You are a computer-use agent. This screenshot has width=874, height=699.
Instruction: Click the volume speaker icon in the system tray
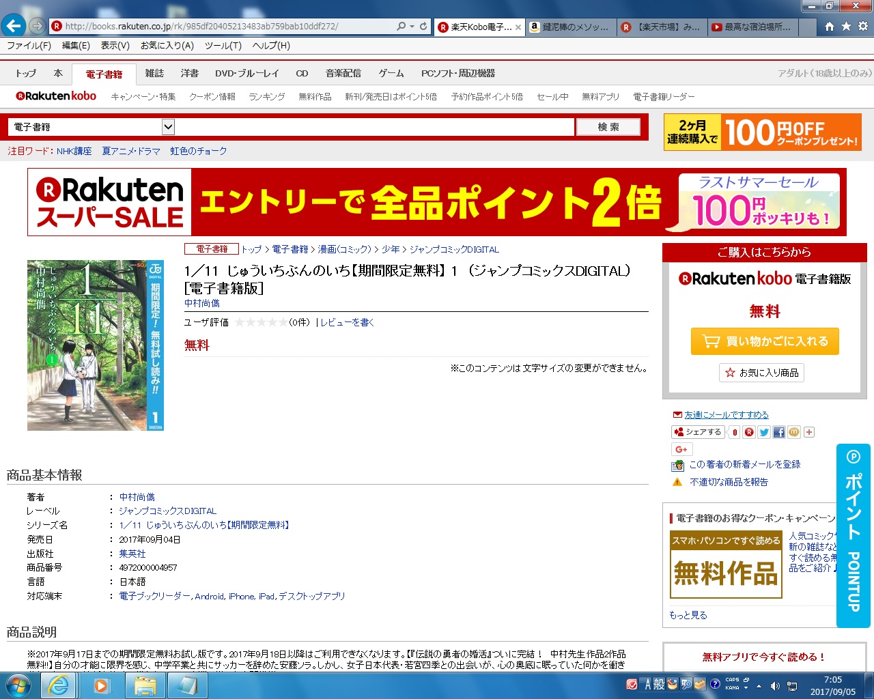(775, 685)
